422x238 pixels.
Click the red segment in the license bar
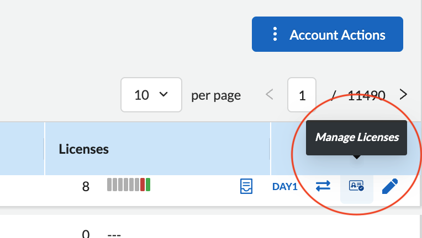pyautogui.click(x=143, y=185)
